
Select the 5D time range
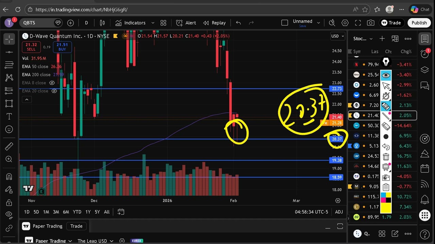click(x=36, y=212)
